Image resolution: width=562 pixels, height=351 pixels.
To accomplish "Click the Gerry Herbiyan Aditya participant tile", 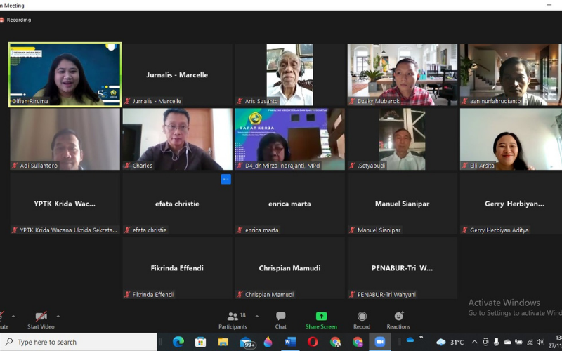I will click(511, 204).
